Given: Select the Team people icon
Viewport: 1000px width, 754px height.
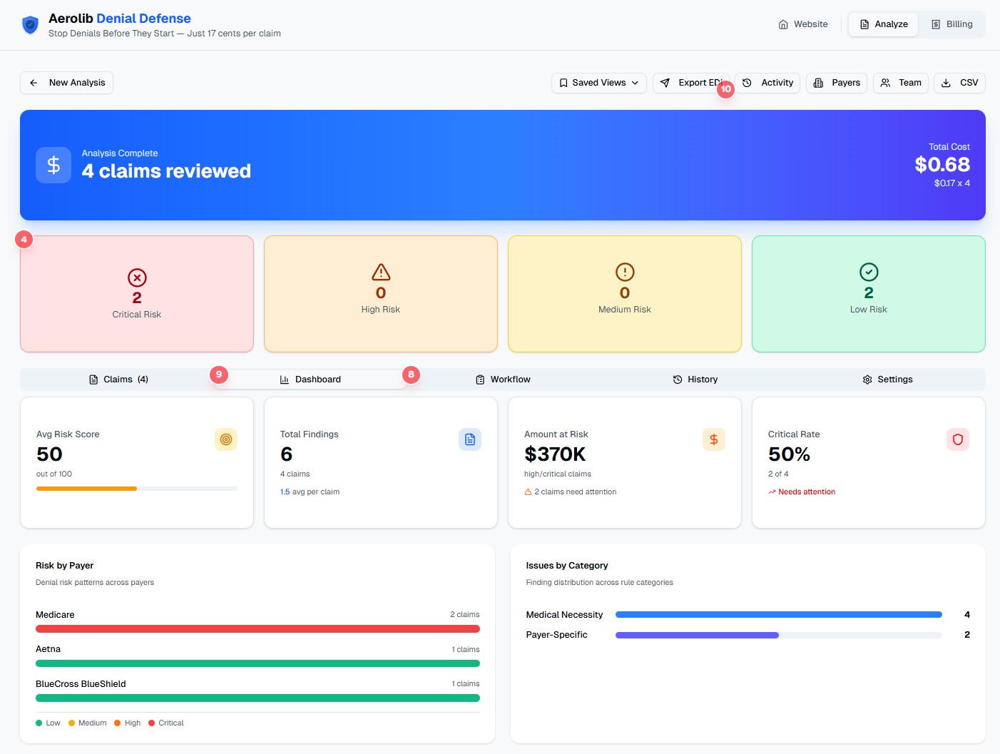Looking at the screenshot, I should click(x=884, y=83).
